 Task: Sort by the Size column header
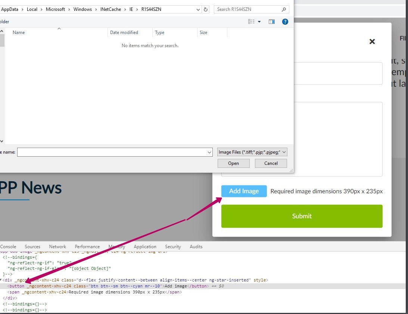coord(203,33)
